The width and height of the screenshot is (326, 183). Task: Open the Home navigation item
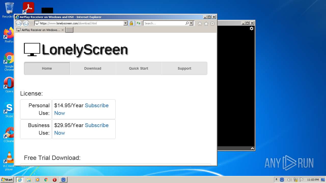(x=47, y=68)
